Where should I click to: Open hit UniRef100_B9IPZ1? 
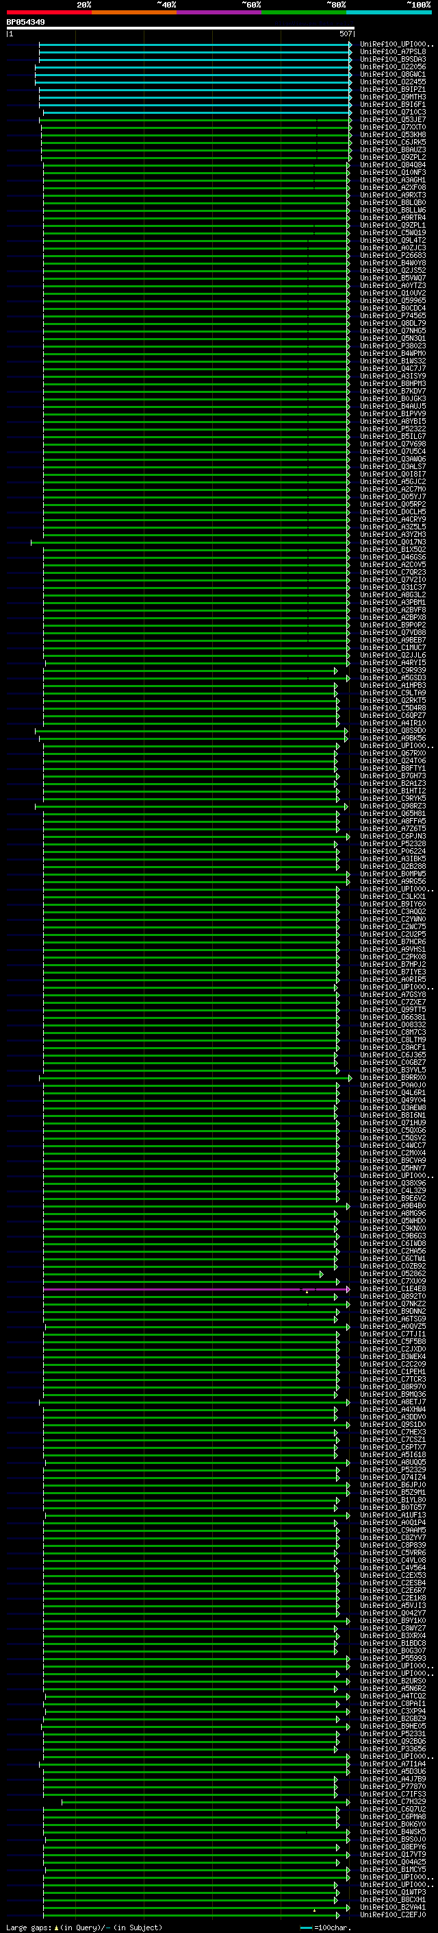pyautogui.click(x=393, y=89)
